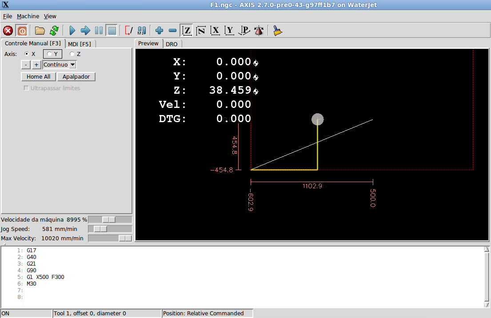Zoom in with plus icon
491x318 pixels.
pos(160,31)
